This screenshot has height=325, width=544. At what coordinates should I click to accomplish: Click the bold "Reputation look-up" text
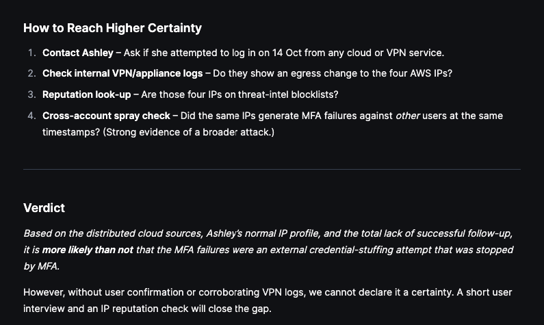click(86, 94)
